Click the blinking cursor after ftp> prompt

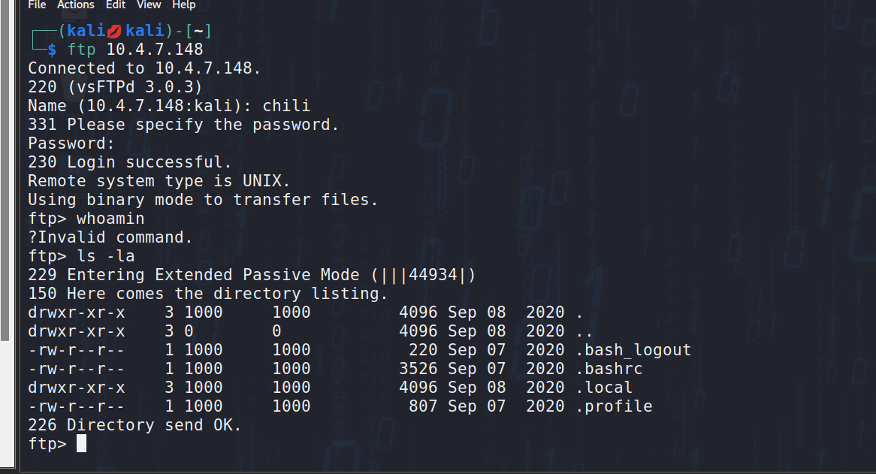coord(81,444)
